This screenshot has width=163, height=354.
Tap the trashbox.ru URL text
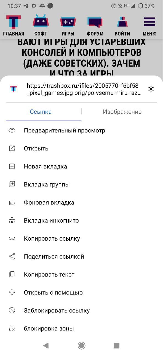(84, 89)
